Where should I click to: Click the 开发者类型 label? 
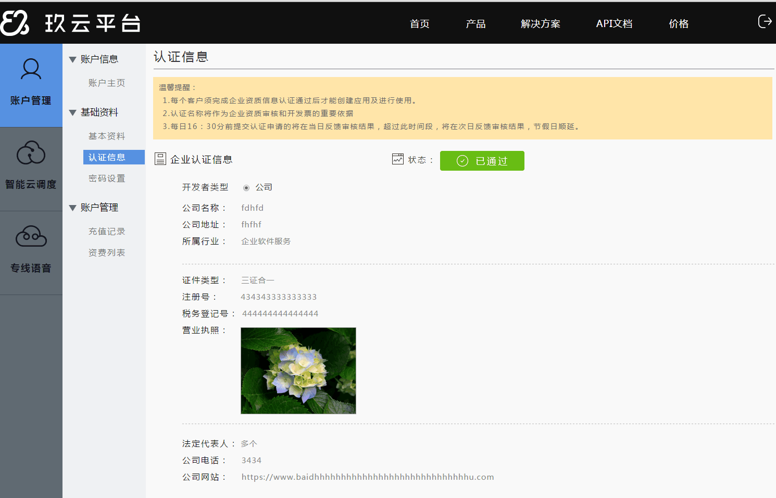point(205,187)
